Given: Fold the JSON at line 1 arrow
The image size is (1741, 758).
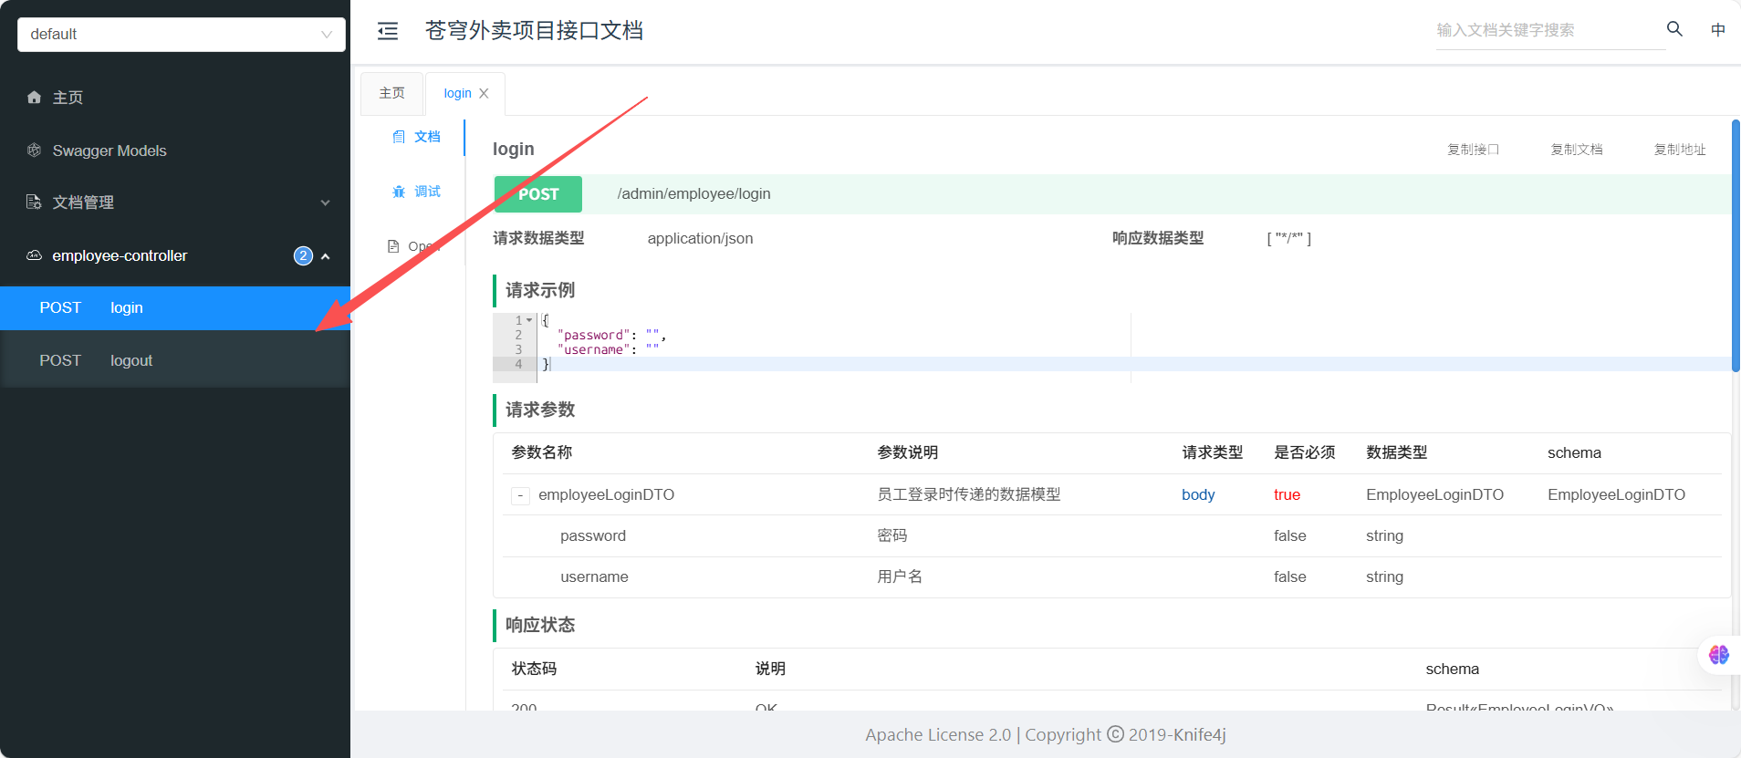Looking at the screenshot, I should coord(529,320).
